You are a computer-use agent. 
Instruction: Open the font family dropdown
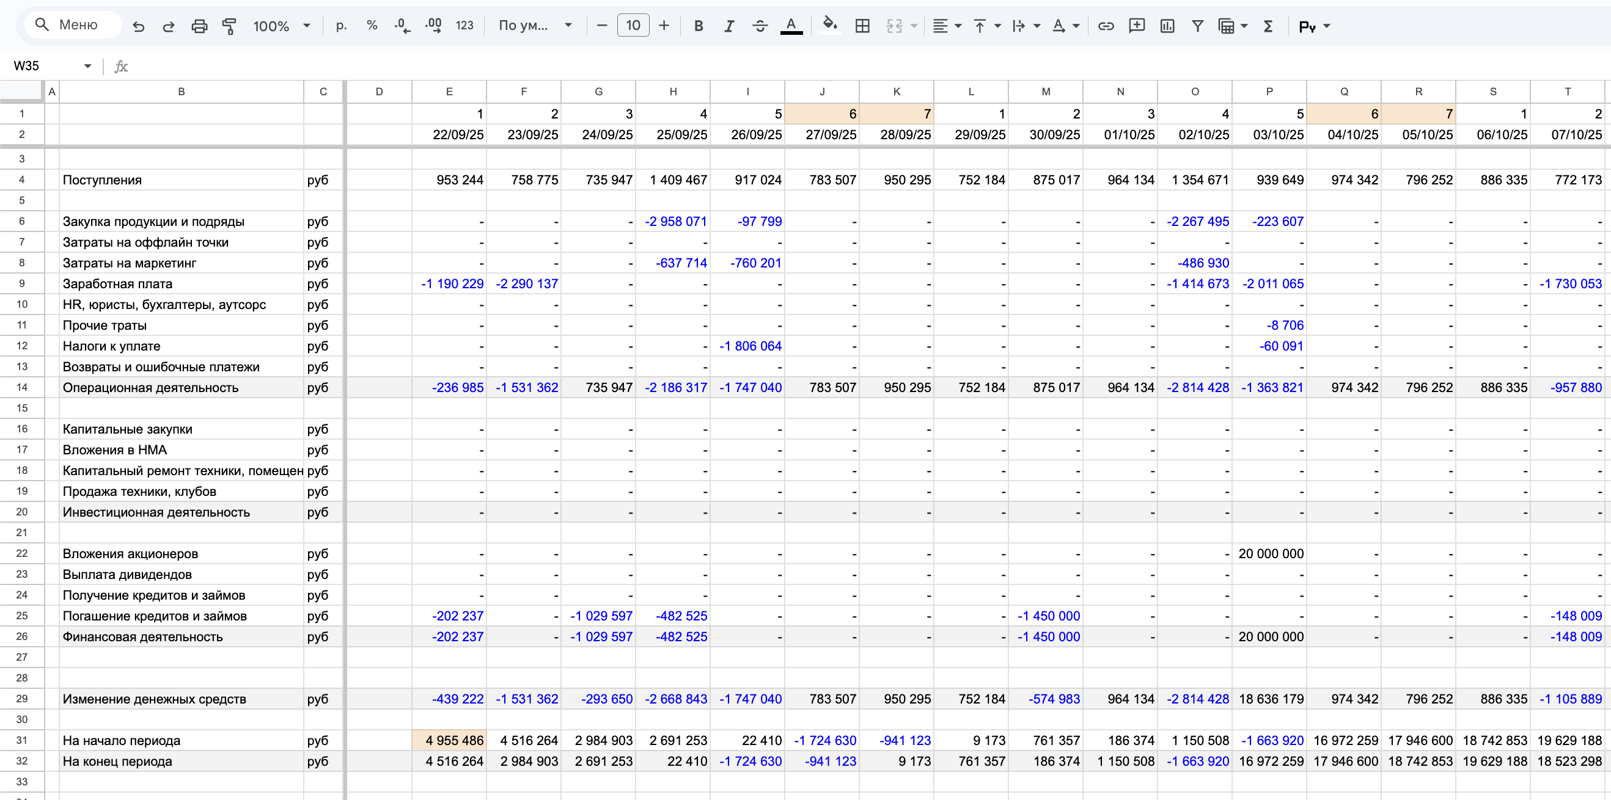coord(535,26)
